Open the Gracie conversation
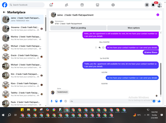Viewport: 166px width, 123px height. (x=23, y=57)
